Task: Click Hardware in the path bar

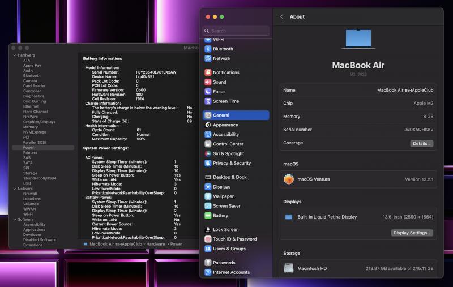Action: (155, 244)
